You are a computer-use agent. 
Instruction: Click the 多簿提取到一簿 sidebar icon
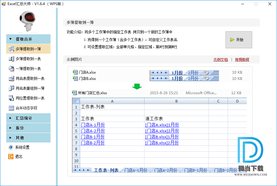point(11,49)
